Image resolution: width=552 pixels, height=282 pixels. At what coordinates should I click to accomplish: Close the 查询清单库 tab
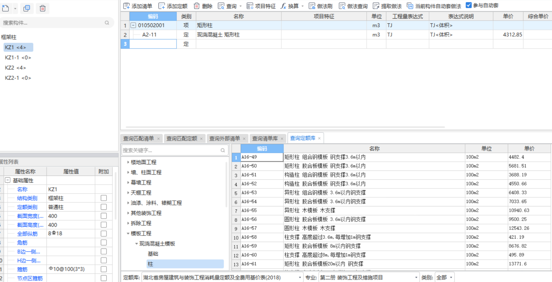[282, 139]
